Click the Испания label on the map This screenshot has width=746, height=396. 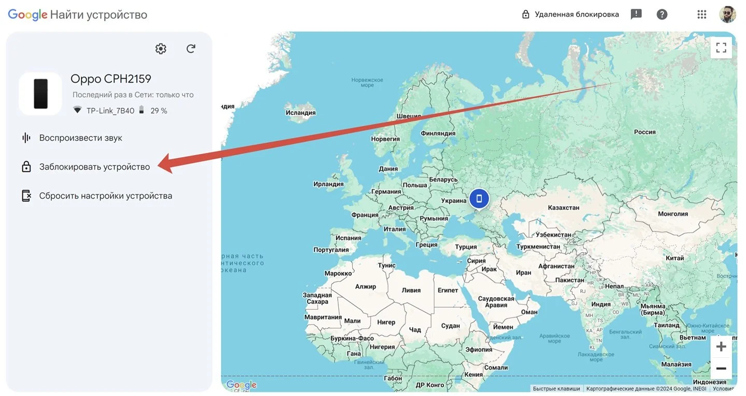pyautogui.click(x=348, y=238)
